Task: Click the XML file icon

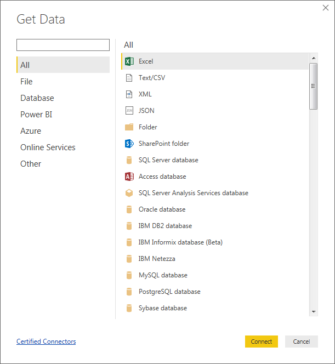Action: [129, 94]
